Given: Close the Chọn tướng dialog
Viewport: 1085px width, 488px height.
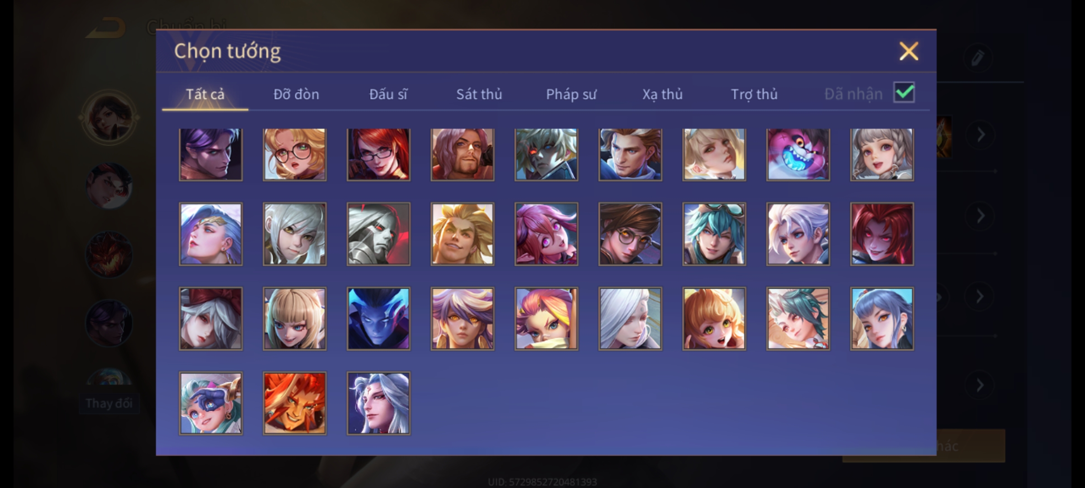Looking at the screenshot, I should pos(909,51).
